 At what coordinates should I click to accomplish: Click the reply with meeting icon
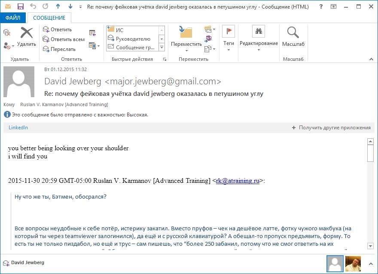coord(92,33)
